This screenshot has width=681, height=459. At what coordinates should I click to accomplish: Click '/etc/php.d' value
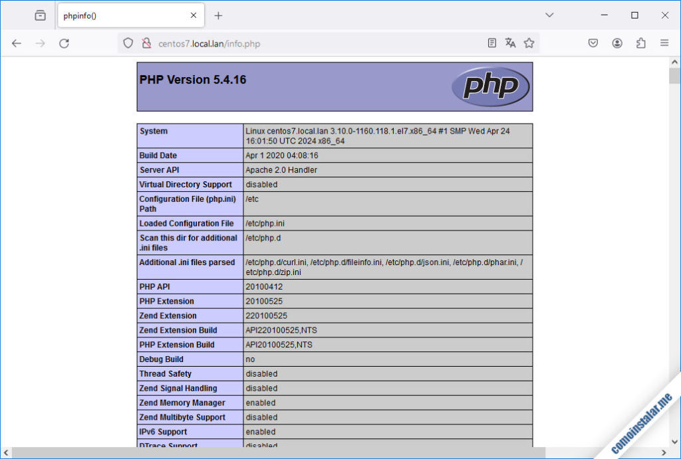tap(263, 238)
